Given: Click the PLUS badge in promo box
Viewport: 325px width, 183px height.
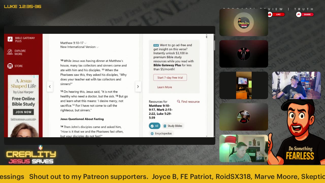Looking at the screenshot, I should point(156,45).
